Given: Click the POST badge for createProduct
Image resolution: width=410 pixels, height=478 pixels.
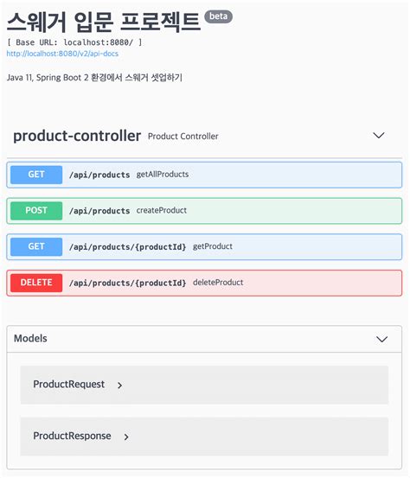Looking at the screenshot, I should 36,211.
